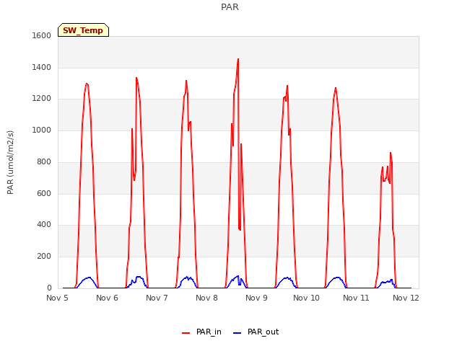Click the red PAR_in legend swatch
The width and height of the screenshot is (462, 346).
tap(186, 333)
